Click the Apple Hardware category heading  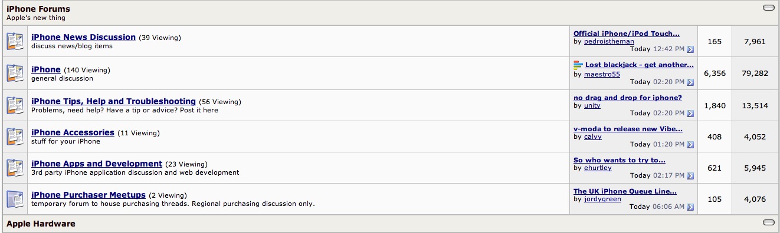point(41,224)
